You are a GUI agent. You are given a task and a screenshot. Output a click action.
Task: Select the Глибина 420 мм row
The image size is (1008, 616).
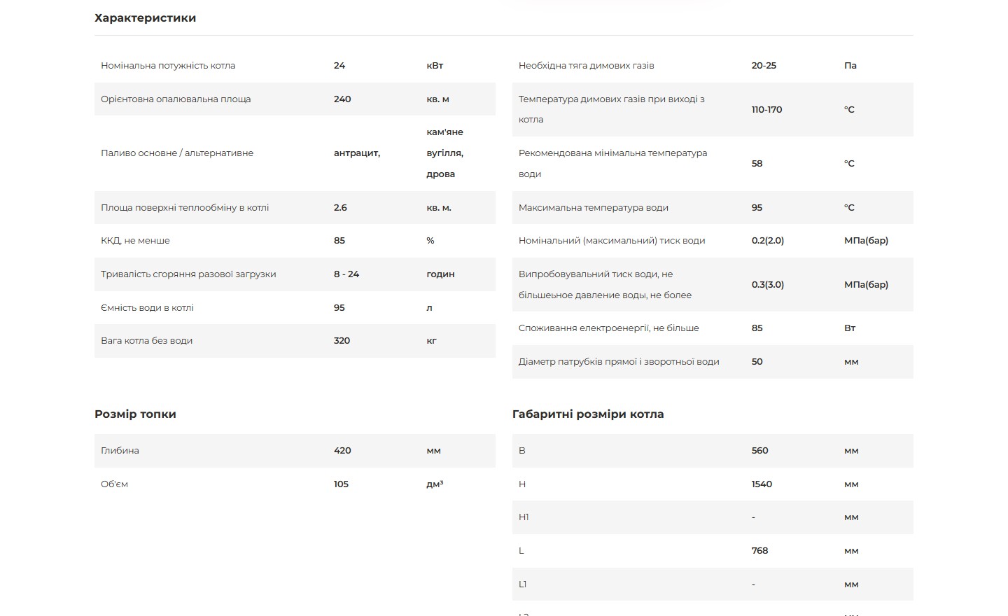pyautogui.click(x=295, y=451)
